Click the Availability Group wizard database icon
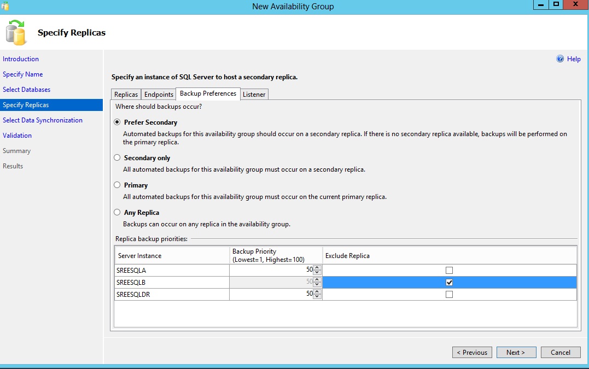This screenshot has width=589, height=369. point(16,32)
